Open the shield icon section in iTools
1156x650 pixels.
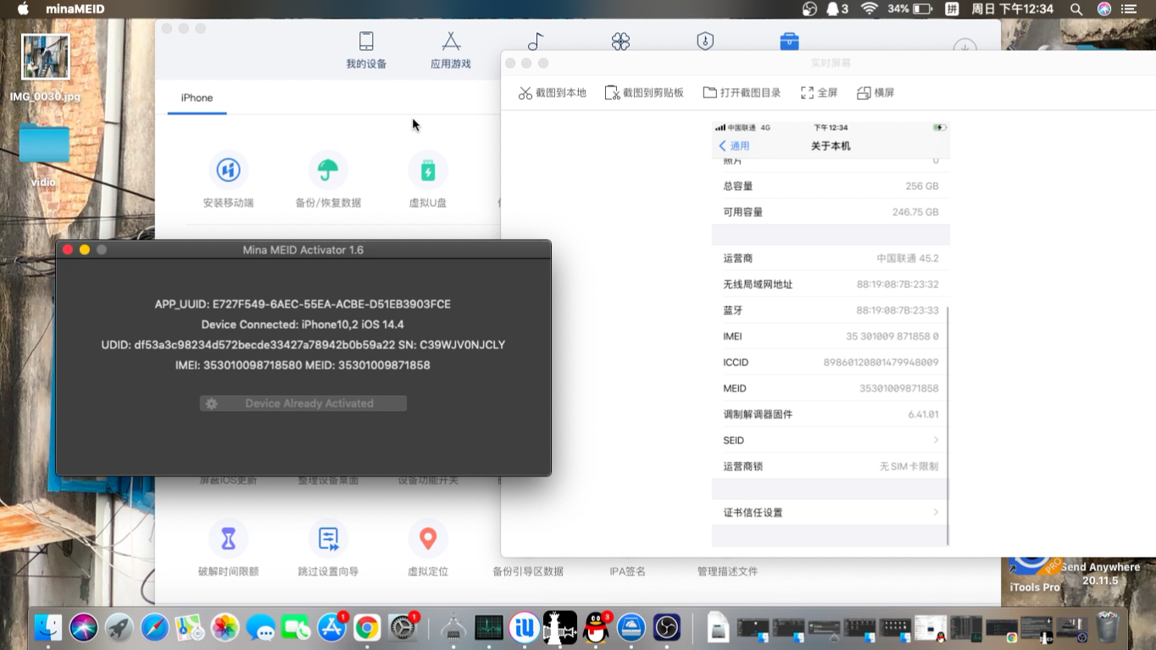[705, 42]
